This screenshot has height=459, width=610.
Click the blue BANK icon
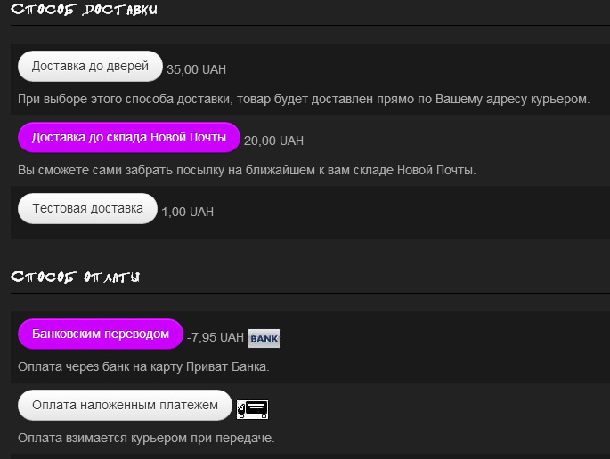tap(264, 338)
